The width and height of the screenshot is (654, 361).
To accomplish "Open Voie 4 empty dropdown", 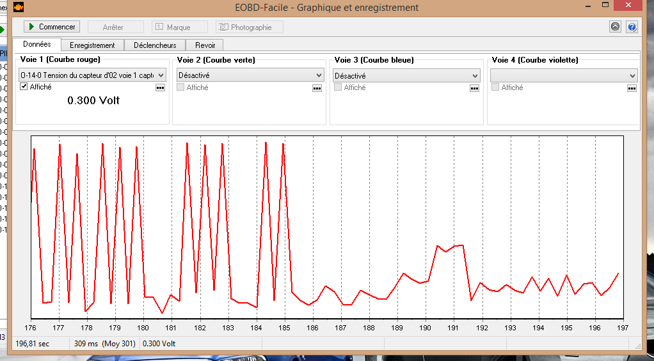I will 564,76.
